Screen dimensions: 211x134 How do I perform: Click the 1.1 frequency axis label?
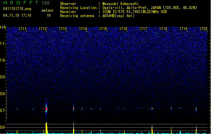(x=3, y=44)
